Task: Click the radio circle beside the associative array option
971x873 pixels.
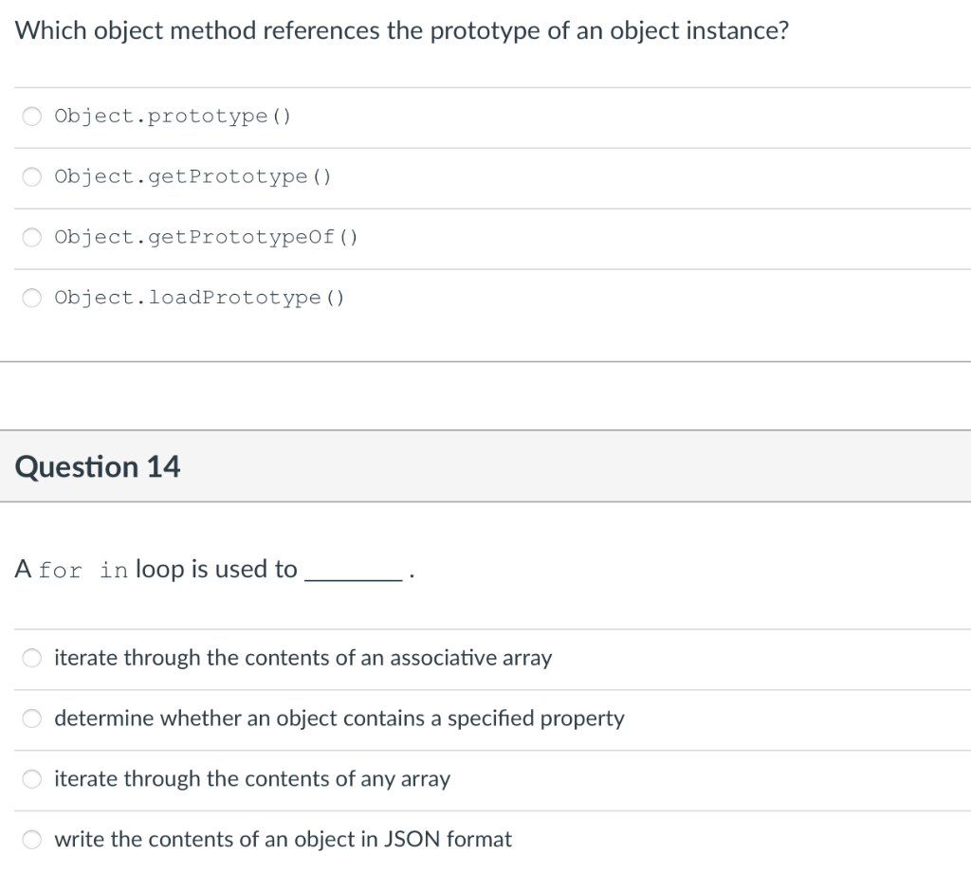Action: tap(31, 658)
